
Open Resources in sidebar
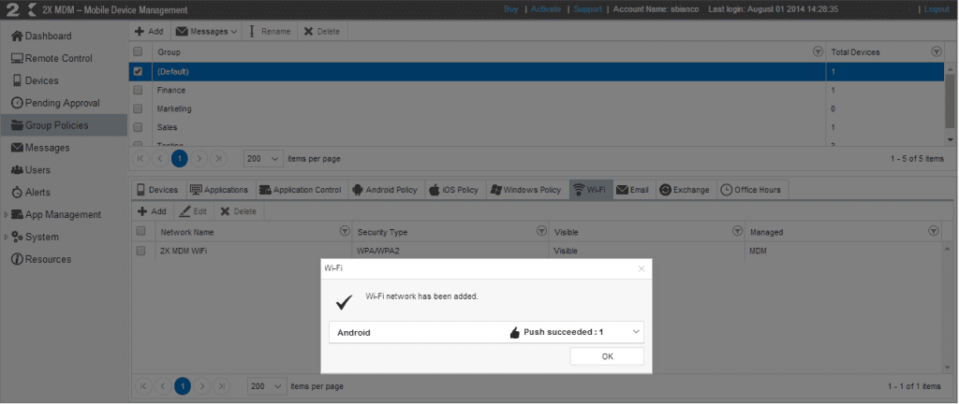tap(41, 259)
